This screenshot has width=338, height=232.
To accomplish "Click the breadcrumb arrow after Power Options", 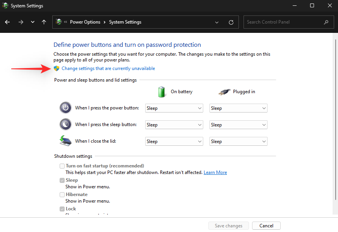I will [x=105, y=22].
